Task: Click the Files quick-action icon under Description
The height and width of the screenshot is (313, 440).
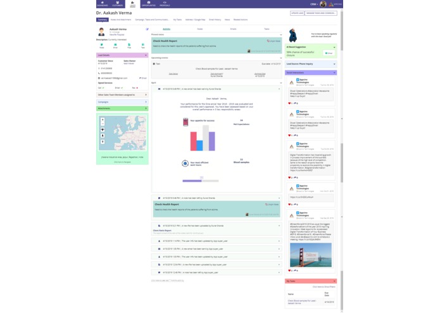Action: [x=129, y=46]
